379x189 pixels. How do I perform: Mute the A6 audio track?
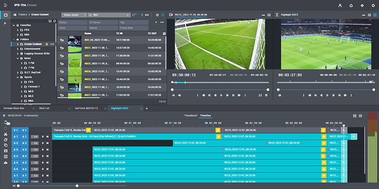click(x=47, y=169)
